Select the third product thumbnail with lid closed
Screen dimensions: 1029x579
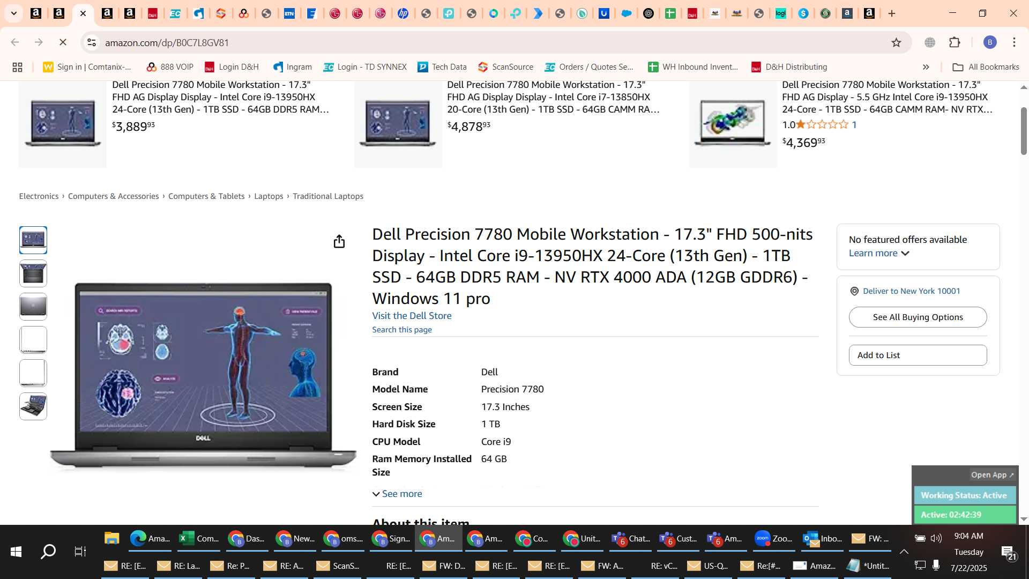click(x=33, y=307)
